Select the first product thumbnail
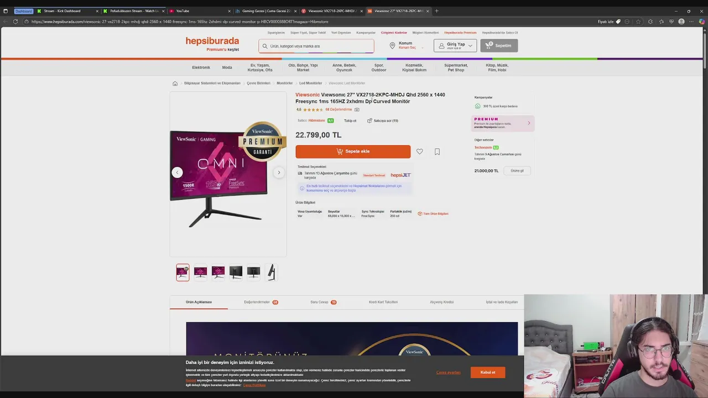708x398 pixels. click(183, 273)
